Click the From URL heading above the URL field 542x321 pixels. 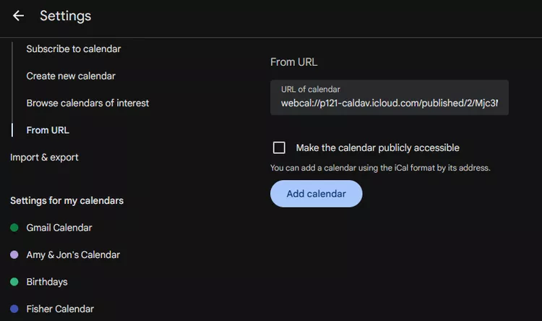[x=293, y=62]
